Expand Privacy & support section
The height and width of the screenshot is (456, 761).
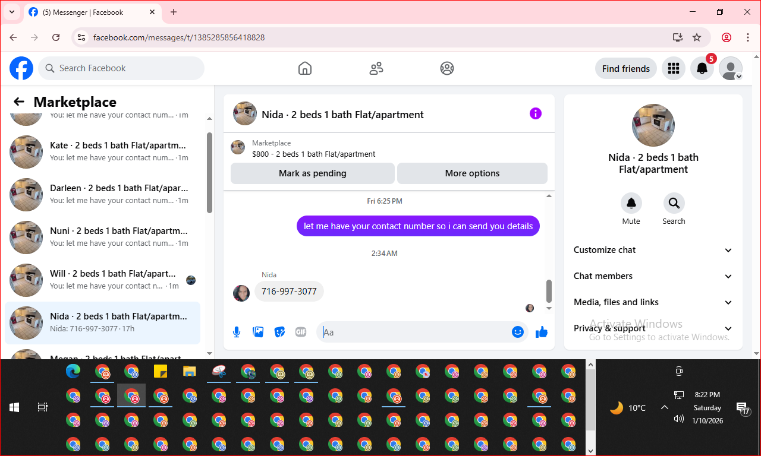click(x=653, y=328)
